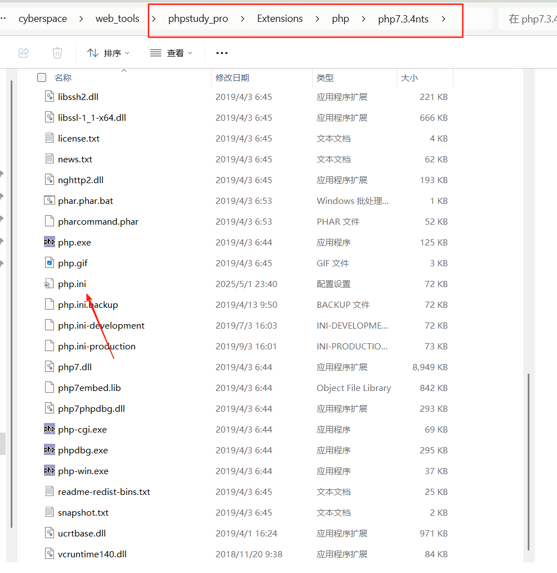Open the more options ellipsis menu
This screenshot has height=573, width=557.
(222, 53)
